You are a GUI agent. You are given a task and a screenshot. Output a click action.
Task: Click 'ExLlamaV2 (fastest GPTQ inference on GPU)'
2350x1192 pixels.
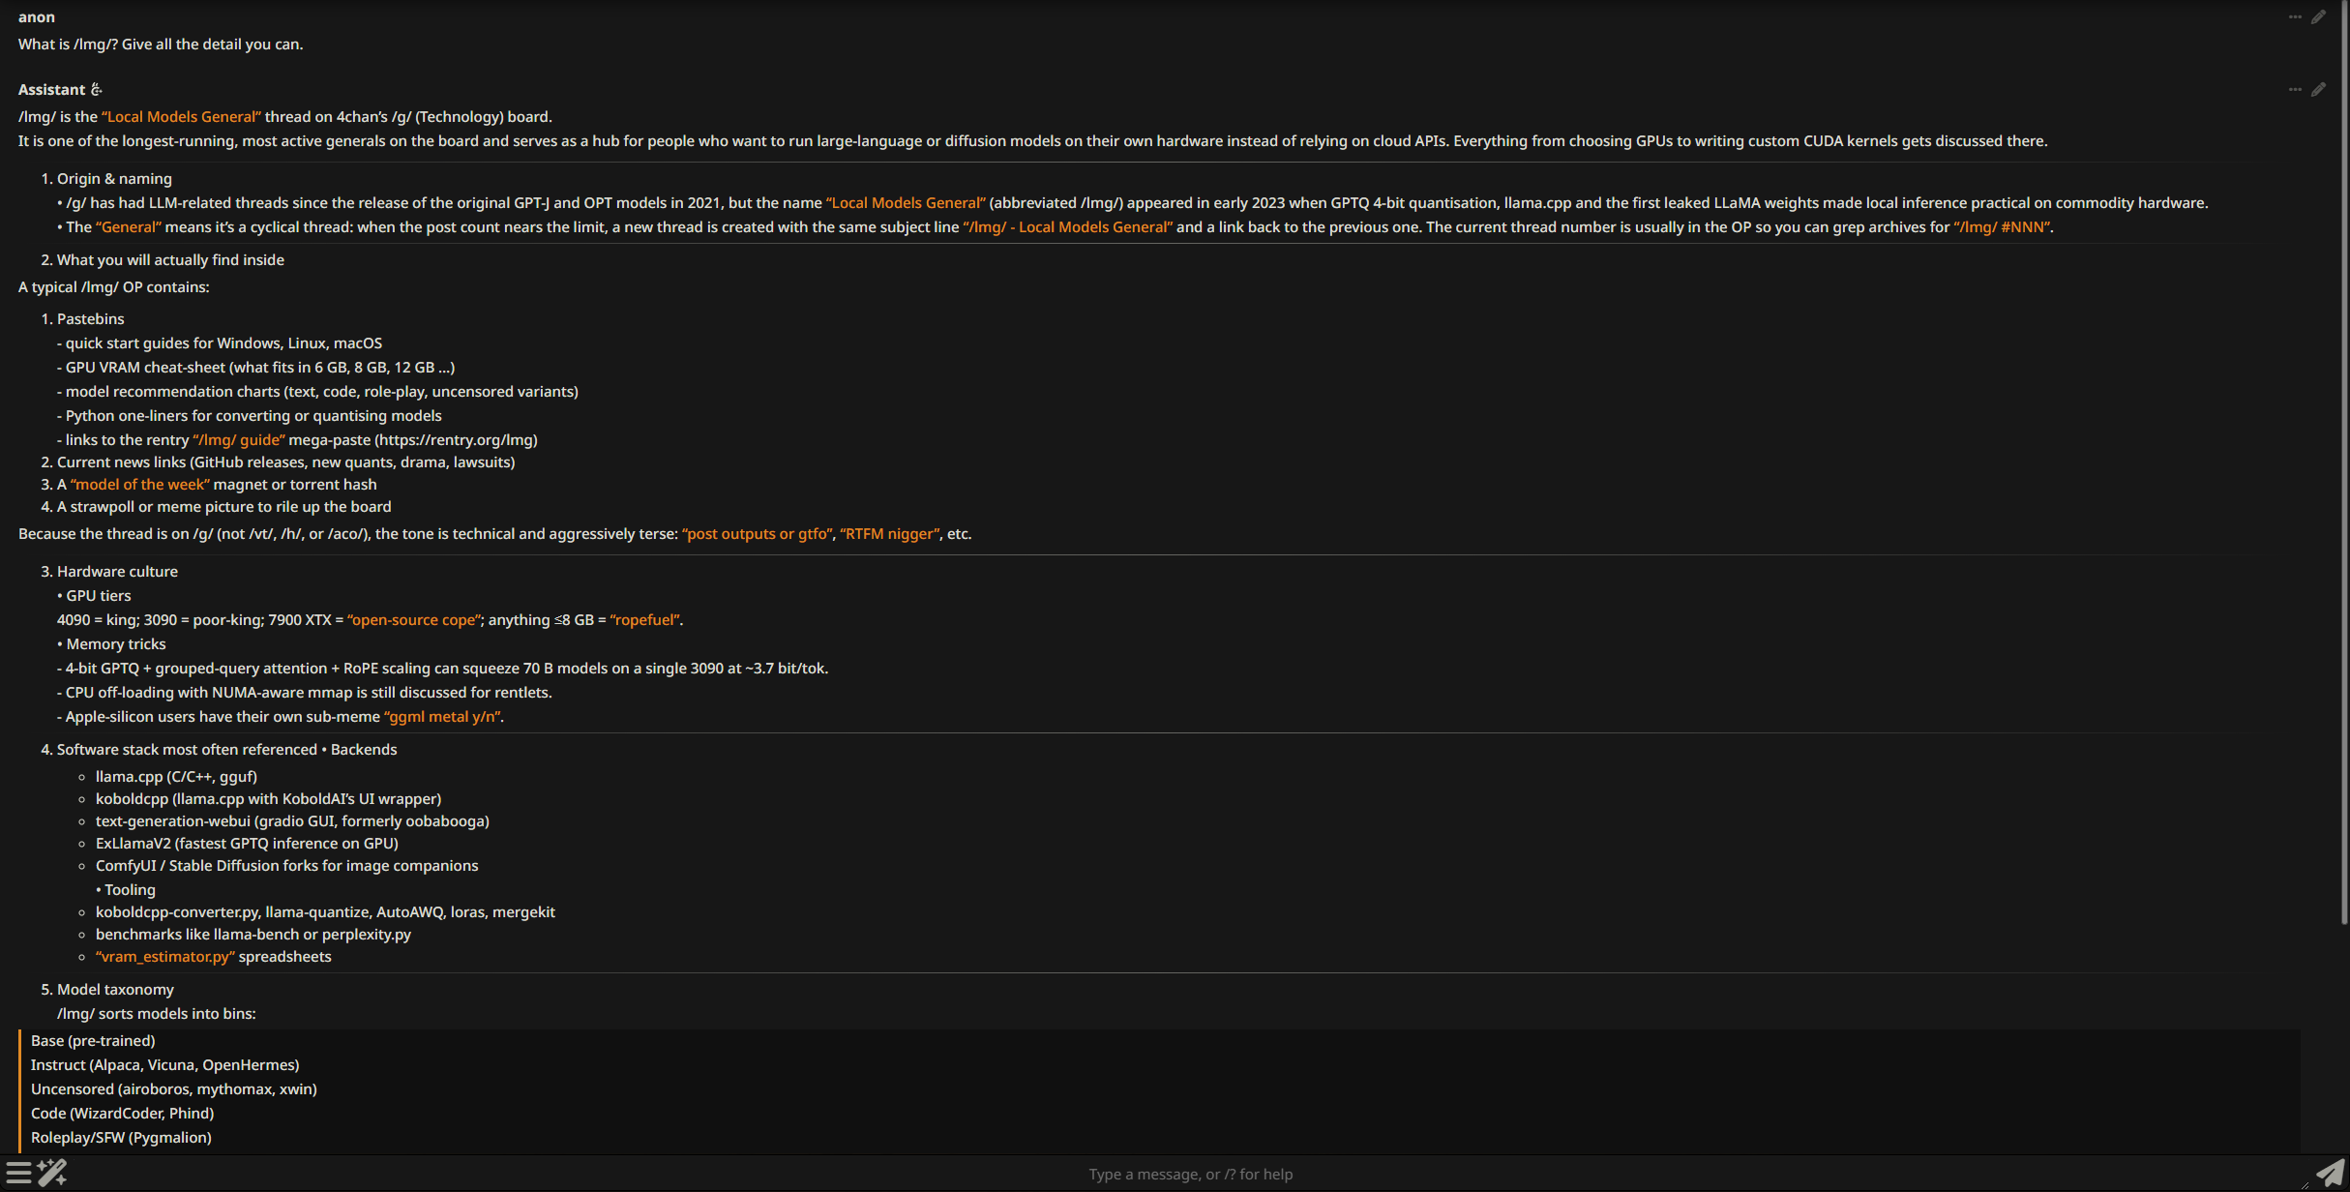(x=247, y=844)
